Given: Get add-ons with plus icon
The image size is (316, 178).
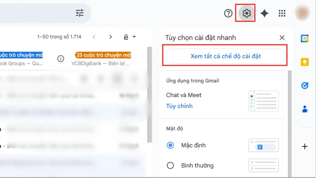Looking at the screenshot, I should tap(305, 147).
